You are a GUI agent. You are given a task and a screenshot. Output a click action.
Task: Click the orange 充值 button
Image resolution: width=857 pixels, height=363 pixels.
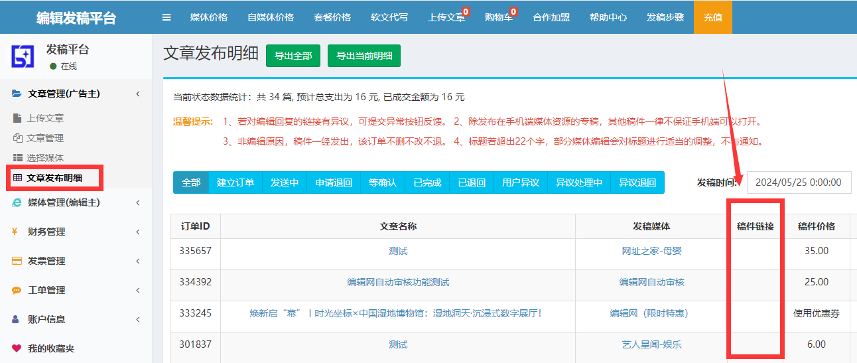coord(712,17)
